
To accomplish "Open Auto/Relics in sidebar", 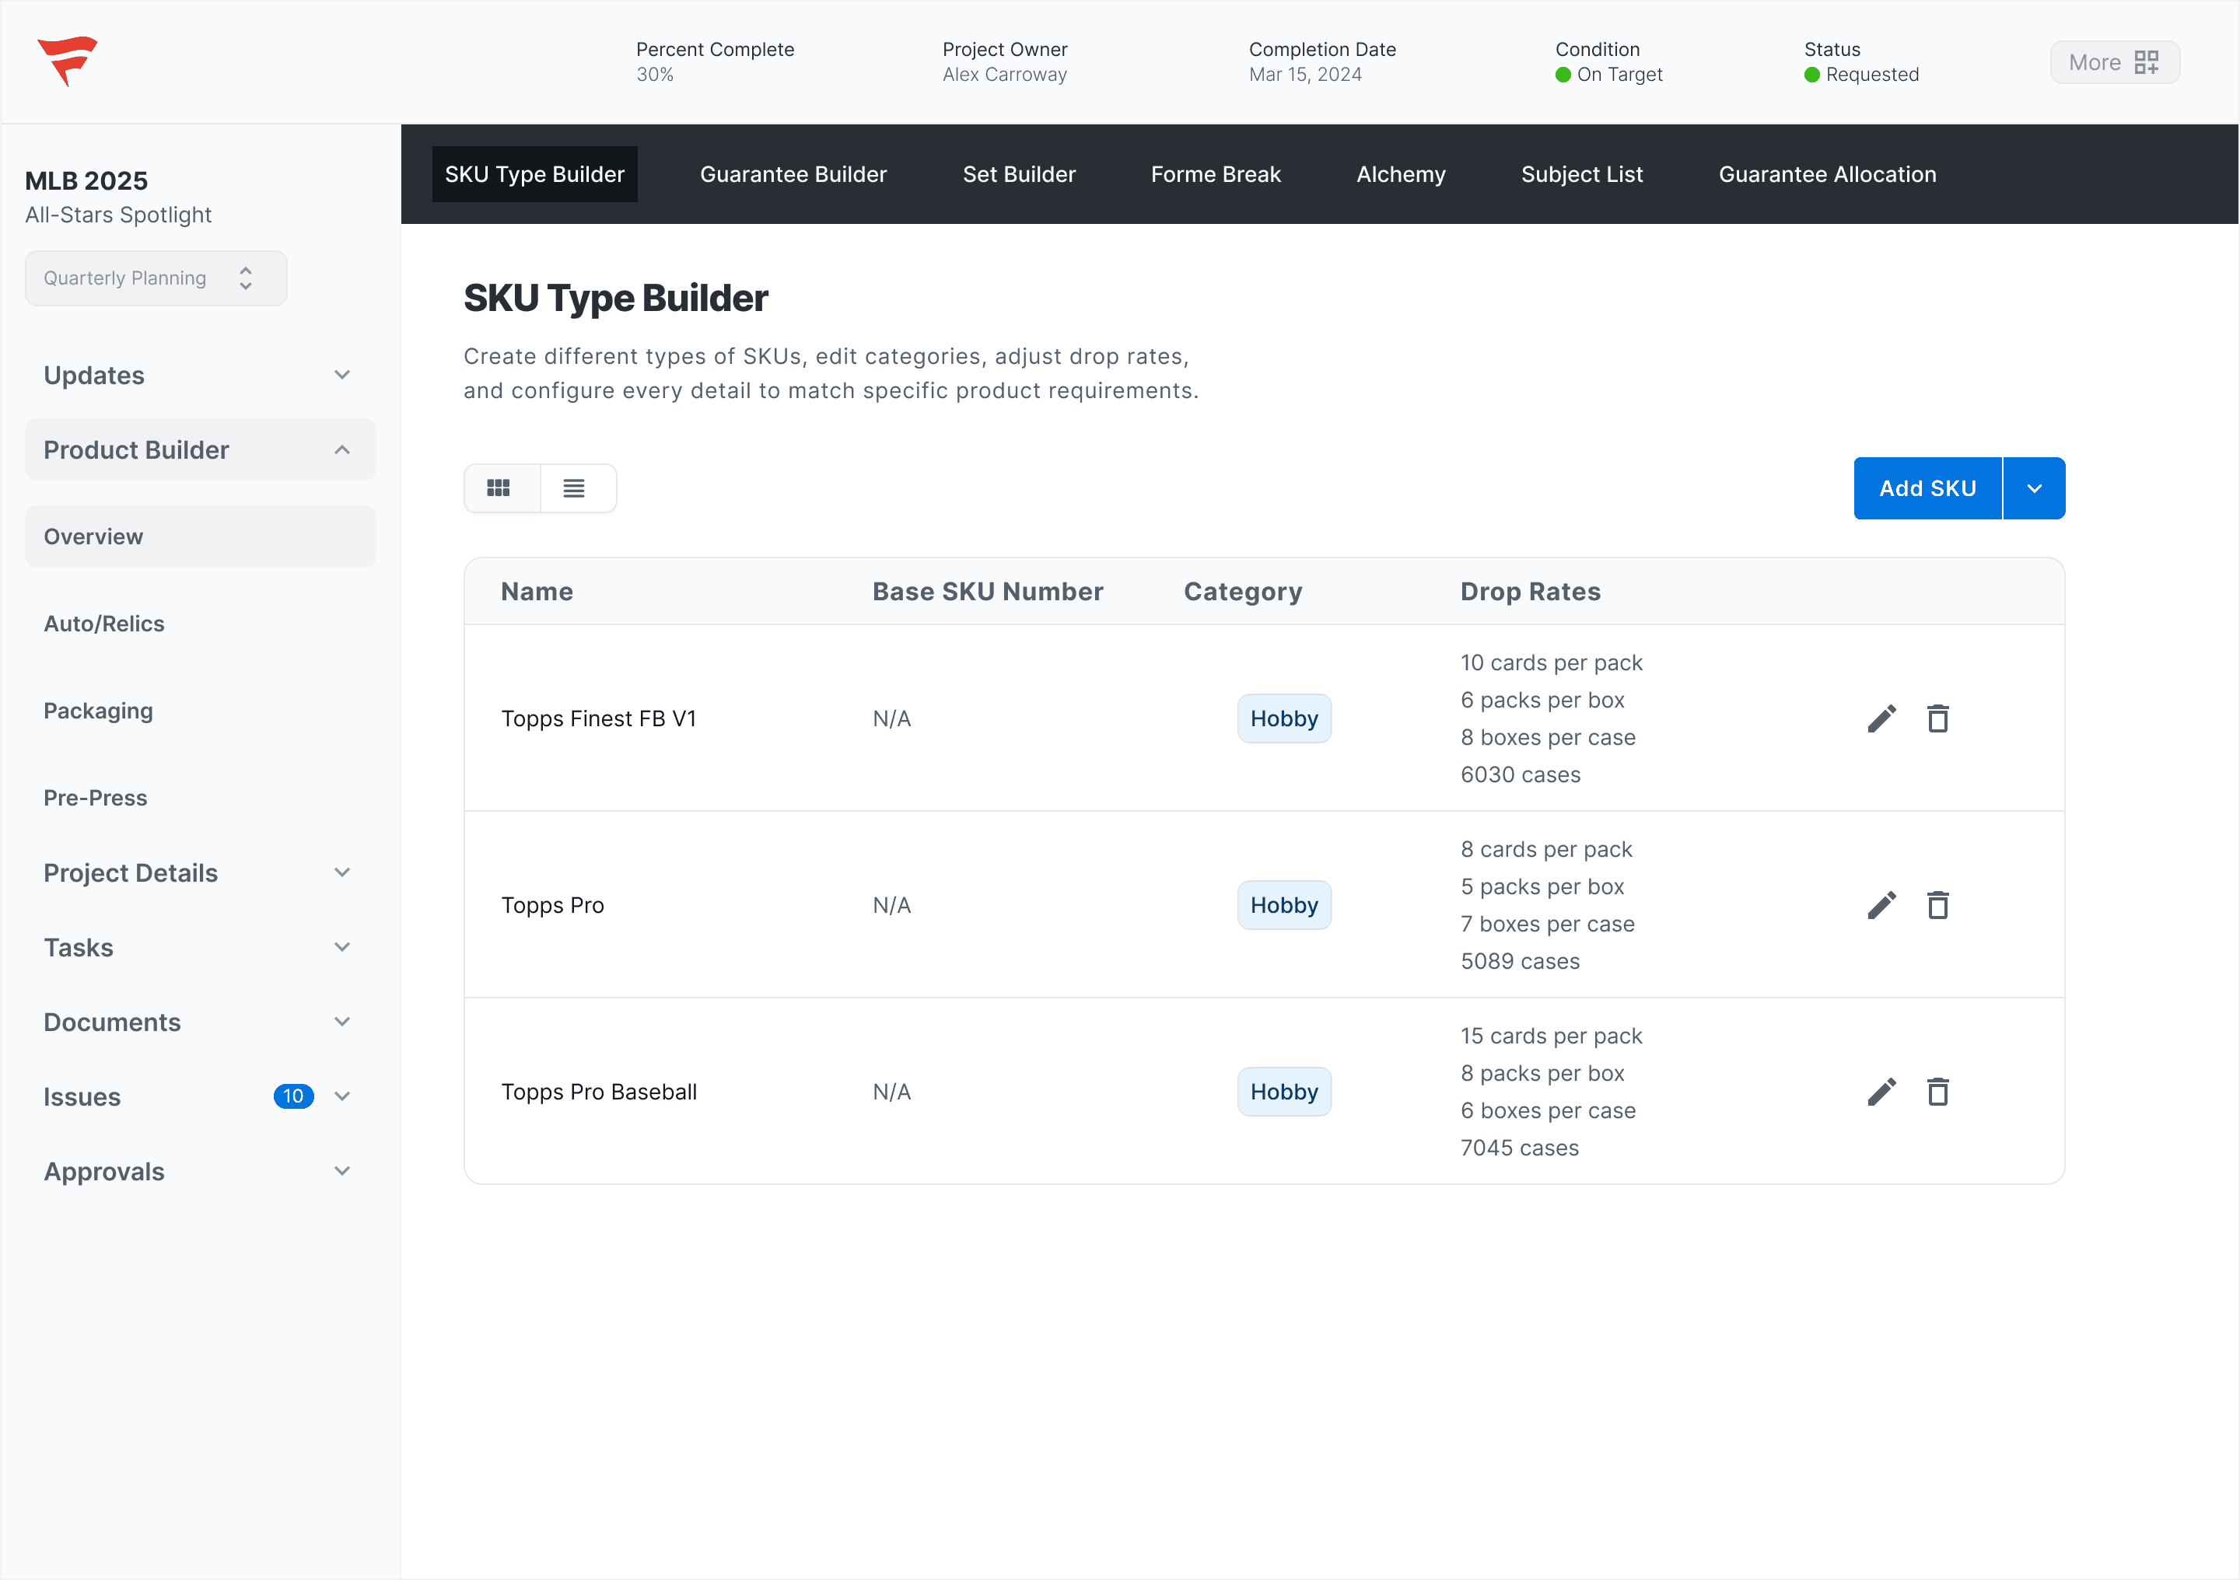I will [104, 624].
